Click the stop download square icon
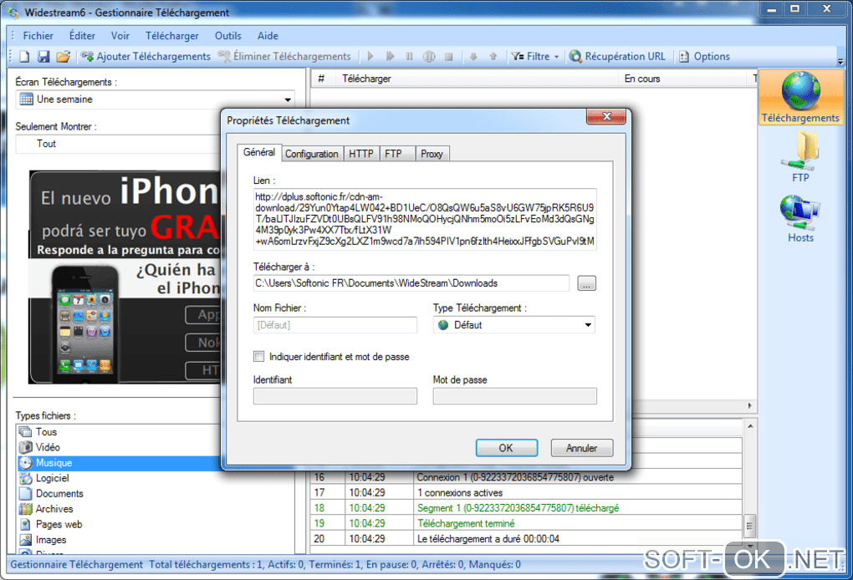 pyautogui.click(x=448, y=57)
